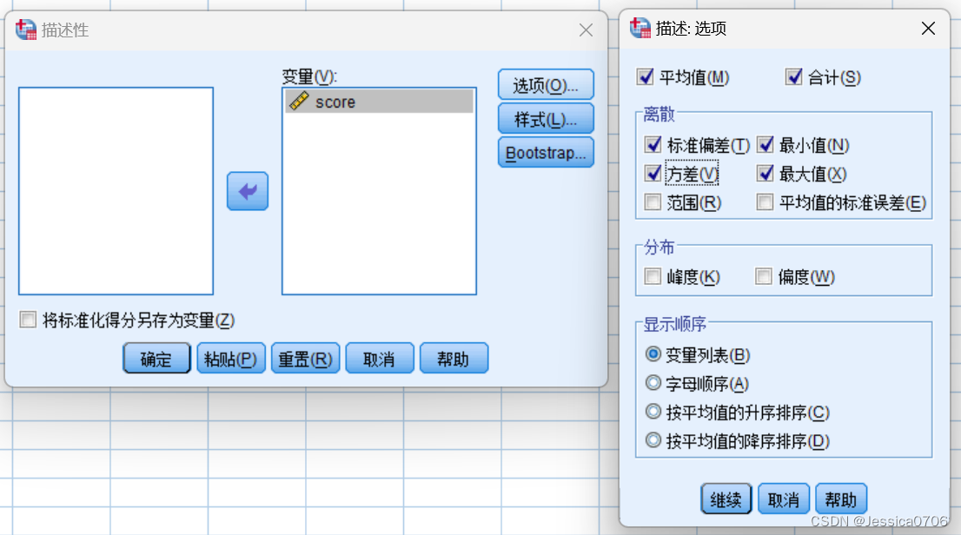Click the SPSS icon in 描述: 选项 title bar
Image resolution: width=961 pixels, height=535 pixels.
click(640, 28)
